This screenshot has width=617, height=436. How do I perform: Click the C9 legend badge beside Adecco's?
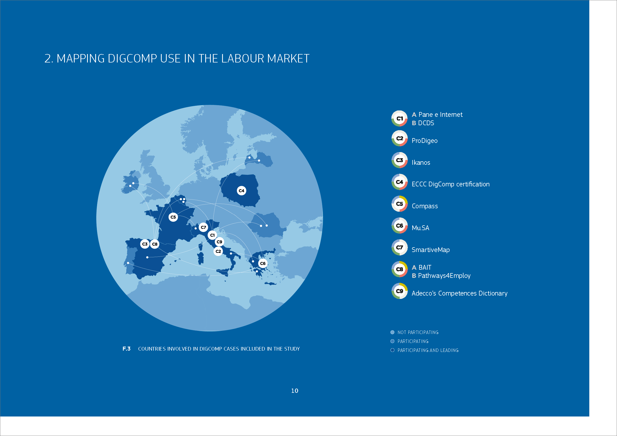pyautogui.click(x=400, y=291)
